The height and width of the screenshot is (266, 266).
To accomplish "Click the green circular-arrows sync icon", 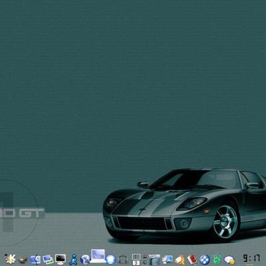I will click(217, 260).
